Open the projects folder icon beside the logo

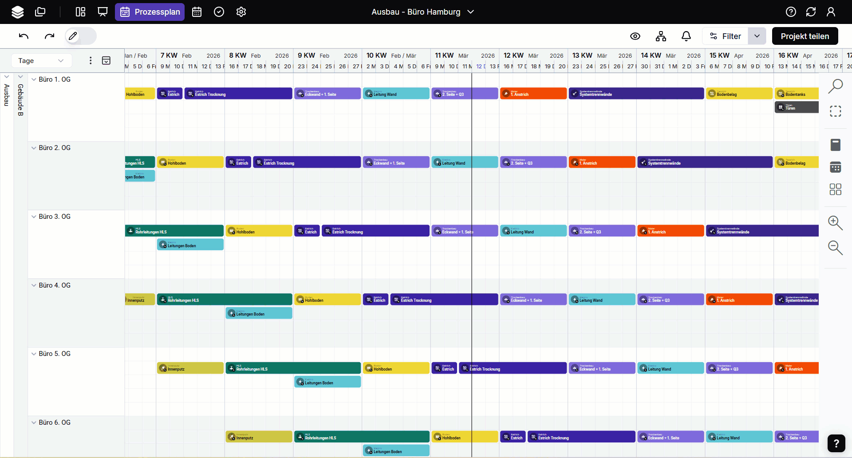point(40,12)
